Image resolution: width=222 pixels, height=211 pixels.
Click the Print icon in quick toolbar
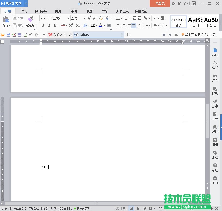pos(19,35)
